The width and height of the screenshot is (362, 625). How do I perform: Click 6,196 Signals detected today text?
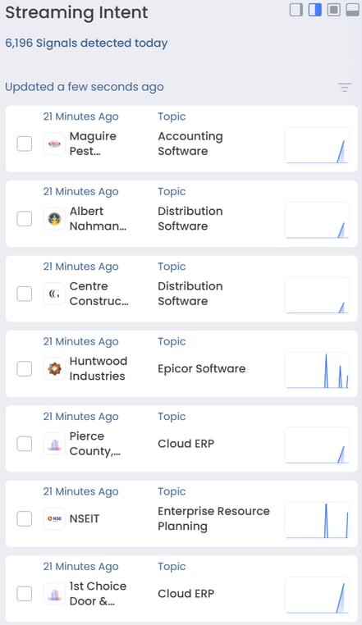(86, 43)
